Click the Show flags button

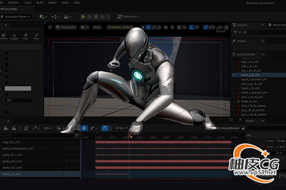tap(97, 27)
